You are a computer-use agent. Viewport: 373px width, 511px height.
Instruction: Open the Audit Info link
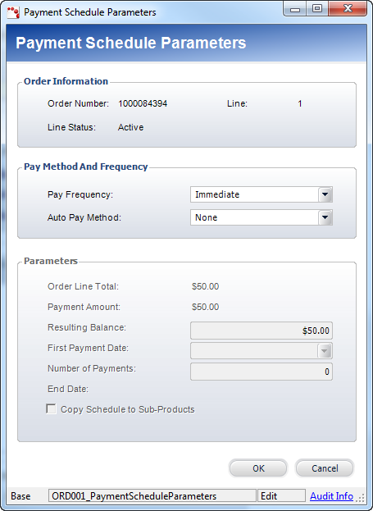tap(331, 496)
